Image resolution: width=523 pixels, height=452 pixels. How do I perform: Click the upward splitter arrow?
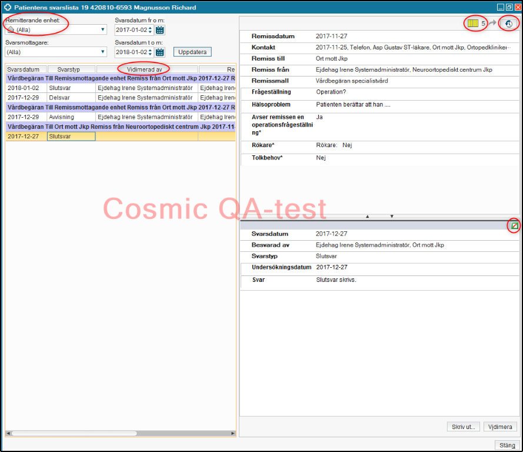368,217
